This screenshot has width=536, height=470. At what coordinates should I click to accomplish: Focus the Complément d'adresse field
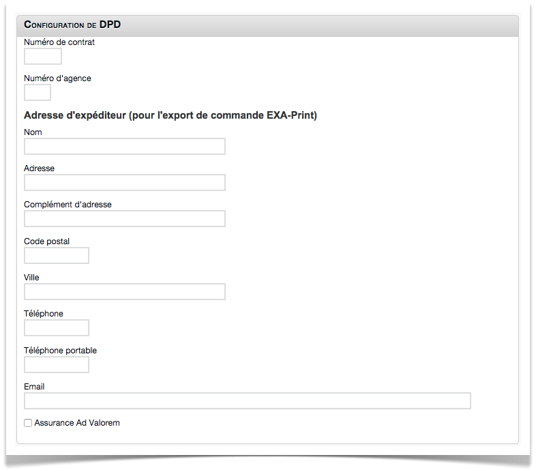(124, 218)
